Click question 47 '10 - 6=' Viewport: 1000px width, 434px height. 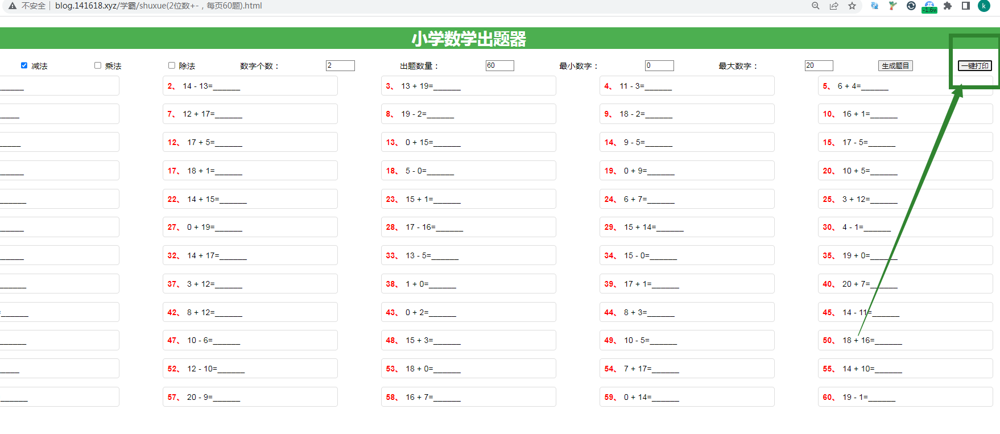point(250,340)
